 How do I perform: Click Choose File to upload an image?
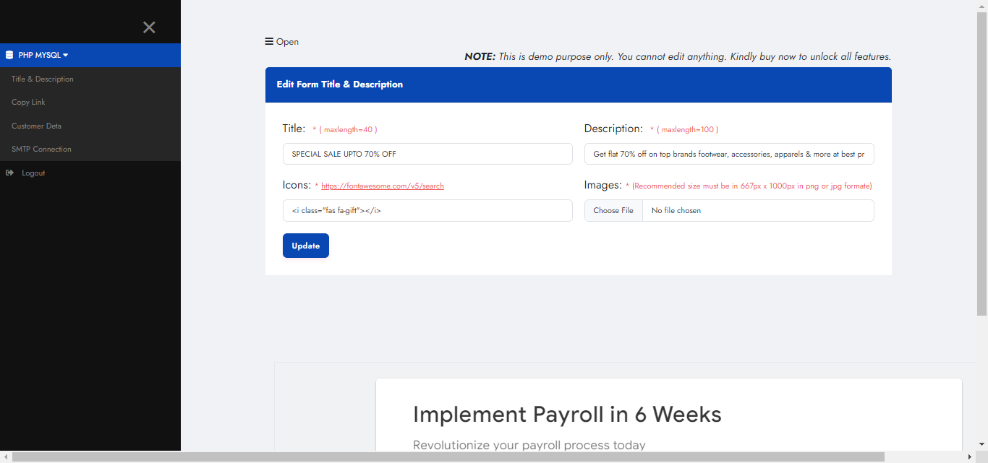click(x=613, y=210)
